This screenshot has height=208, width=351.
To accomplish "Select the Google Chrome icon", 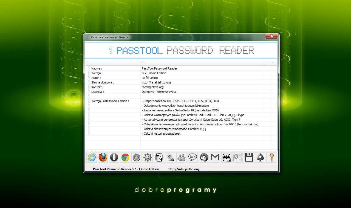I will (125, 157).
